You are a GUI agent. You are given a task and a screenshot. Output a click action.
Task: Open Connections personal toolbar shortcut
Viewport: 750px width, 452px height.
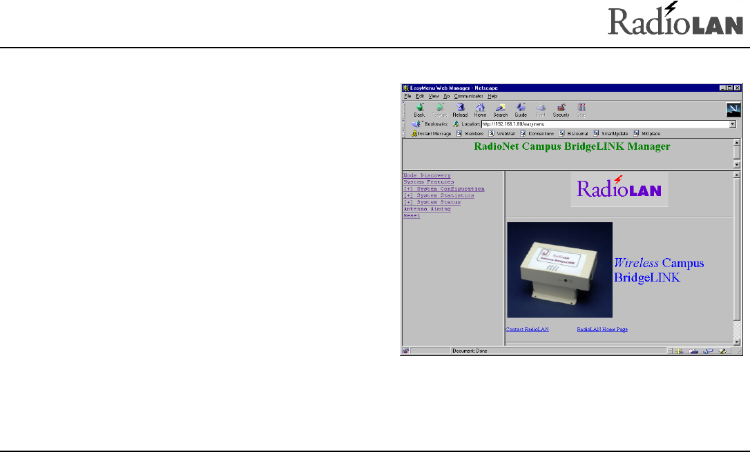(537, 133)
